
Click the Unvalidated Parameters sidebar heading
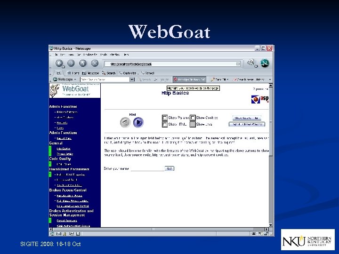[69, 169]
